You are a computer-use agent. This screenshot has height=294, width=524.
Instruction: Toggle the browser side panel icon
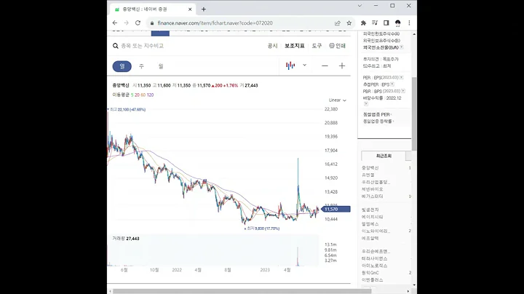click(386, 23)
